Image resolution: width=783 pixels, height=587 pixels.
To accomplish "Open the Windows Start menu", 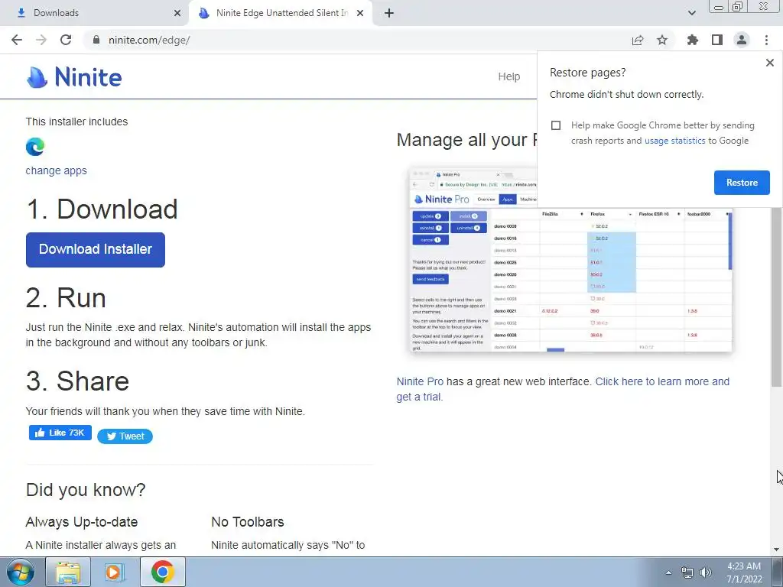I will 21,572.
